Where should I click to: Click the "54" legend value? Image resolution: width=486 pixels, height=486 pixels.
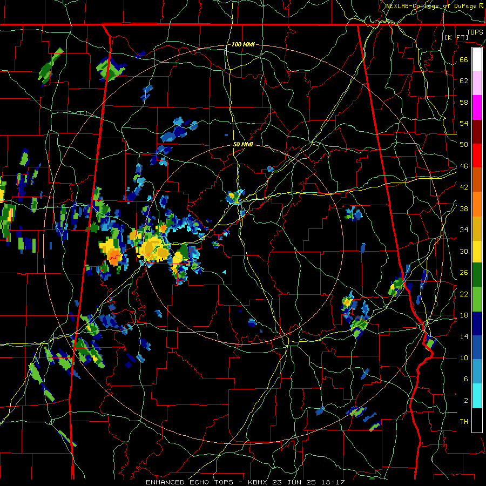pos(464,123)
